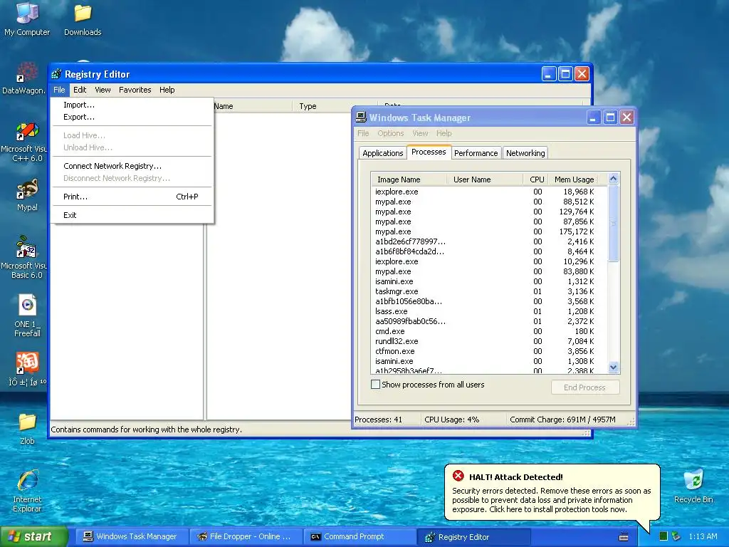
Task: Select the aa50989fbab0c56... process row
Action: point(489,321)
